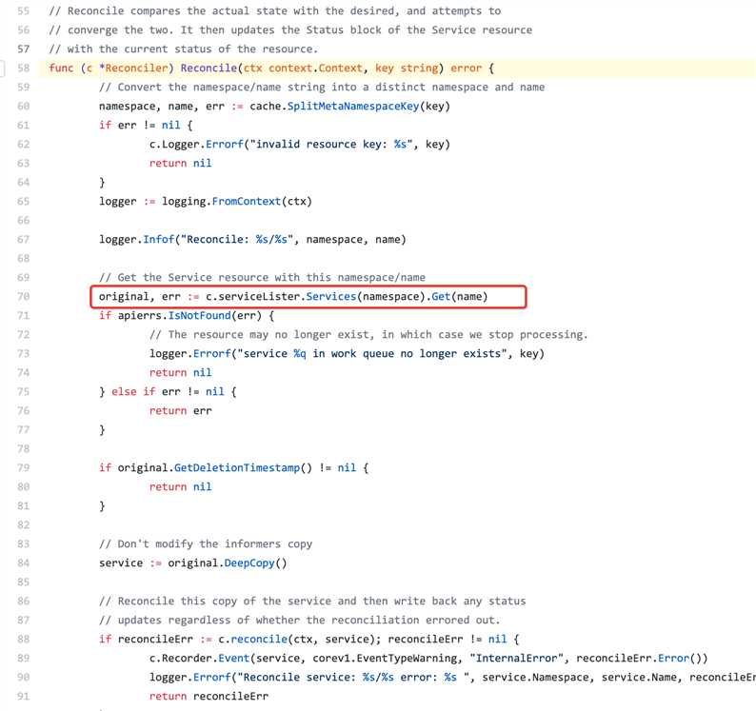This screenshot has height=711, width=756.
Task: Click "service %q in work queue" string
Action: (371, 354)
